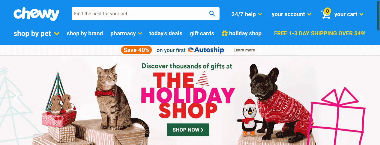Viewport: 380px width, 145px height.
Task: Click the search magnifier icon
Action: pos(212,14)
